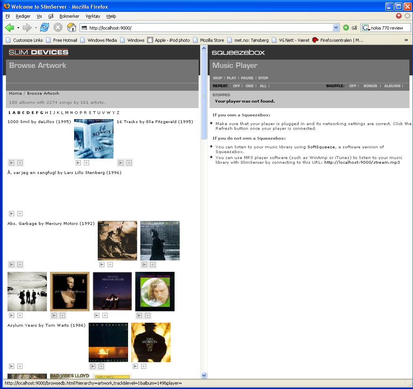Add Asylum Years album using plus icon

20,366
